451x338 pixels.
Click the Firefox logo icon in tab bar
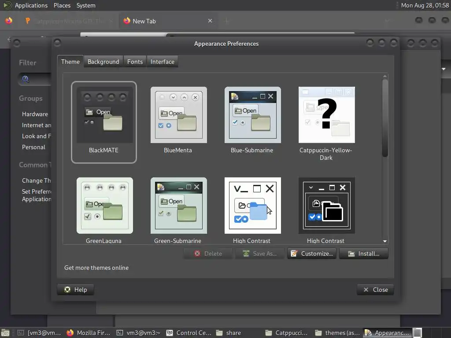coord(9,21)
